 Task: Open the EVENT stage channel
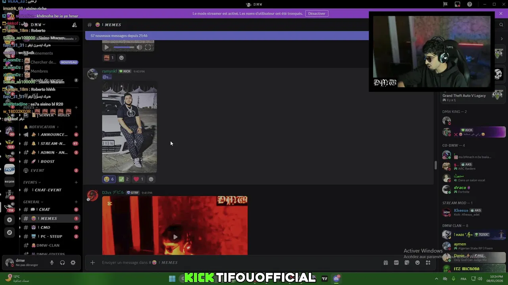point(50,171)
